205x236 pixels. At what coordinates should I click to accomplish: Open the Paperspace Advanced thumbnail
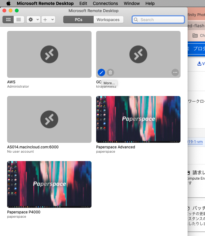pos(138,119)
